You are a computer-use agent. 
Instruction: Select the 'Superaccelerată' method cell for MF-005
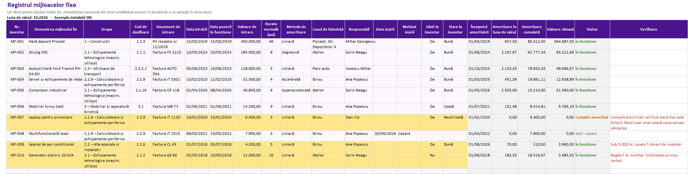pos(296,95)
